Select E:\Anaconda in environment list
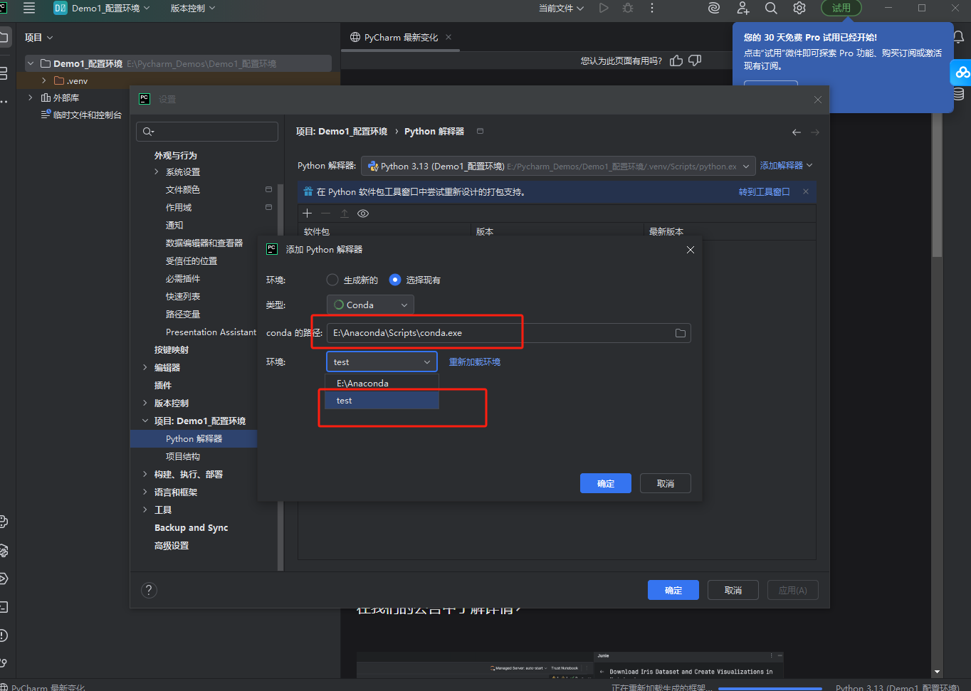Image resolution: width=971 pixels, height=691 pixels. 382,383
